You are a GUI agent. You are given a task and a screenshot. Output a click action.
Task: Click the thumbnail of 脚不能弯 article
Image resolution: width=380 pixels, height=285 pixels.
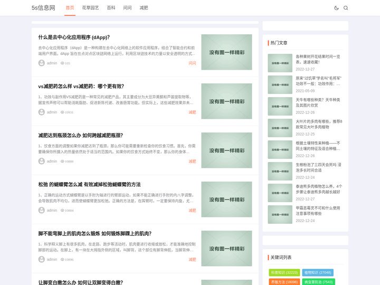pos(226,249)
